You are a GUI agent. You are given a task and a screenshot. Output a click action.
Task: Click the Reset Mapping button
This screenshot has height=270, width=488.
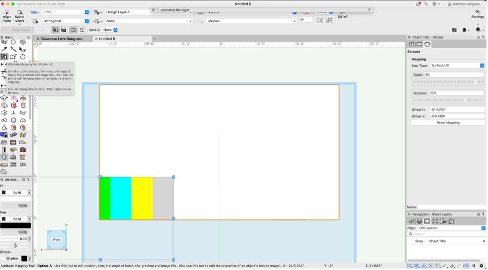448,123
